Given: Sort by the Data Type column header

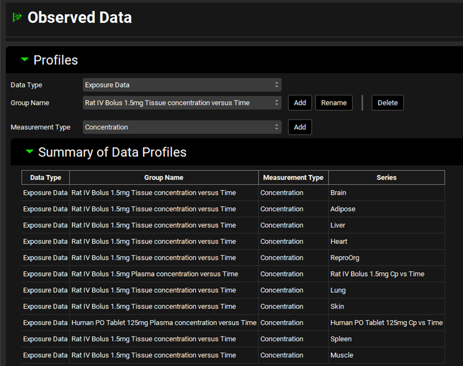Looking at the screenshot, I should click(46, 177).
